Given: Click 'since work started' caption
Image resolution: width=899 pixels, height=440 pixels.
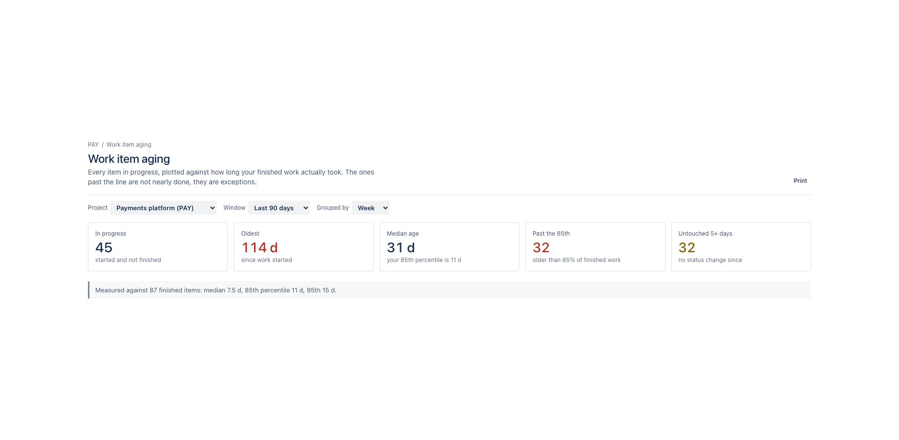Looking at the screenshot, I should [x=266, y=260].
